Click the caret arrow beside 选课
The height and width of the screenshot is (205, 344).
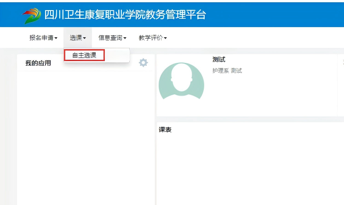(85, 38)
